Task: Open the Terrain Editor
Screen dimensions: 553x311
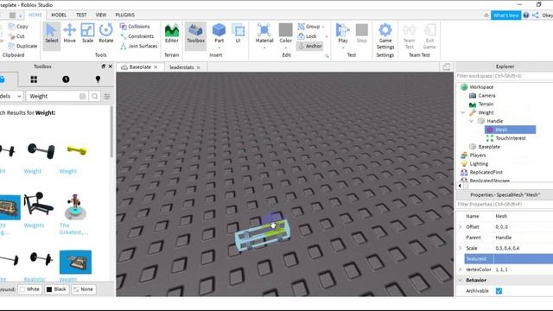Action: [172, 34]
